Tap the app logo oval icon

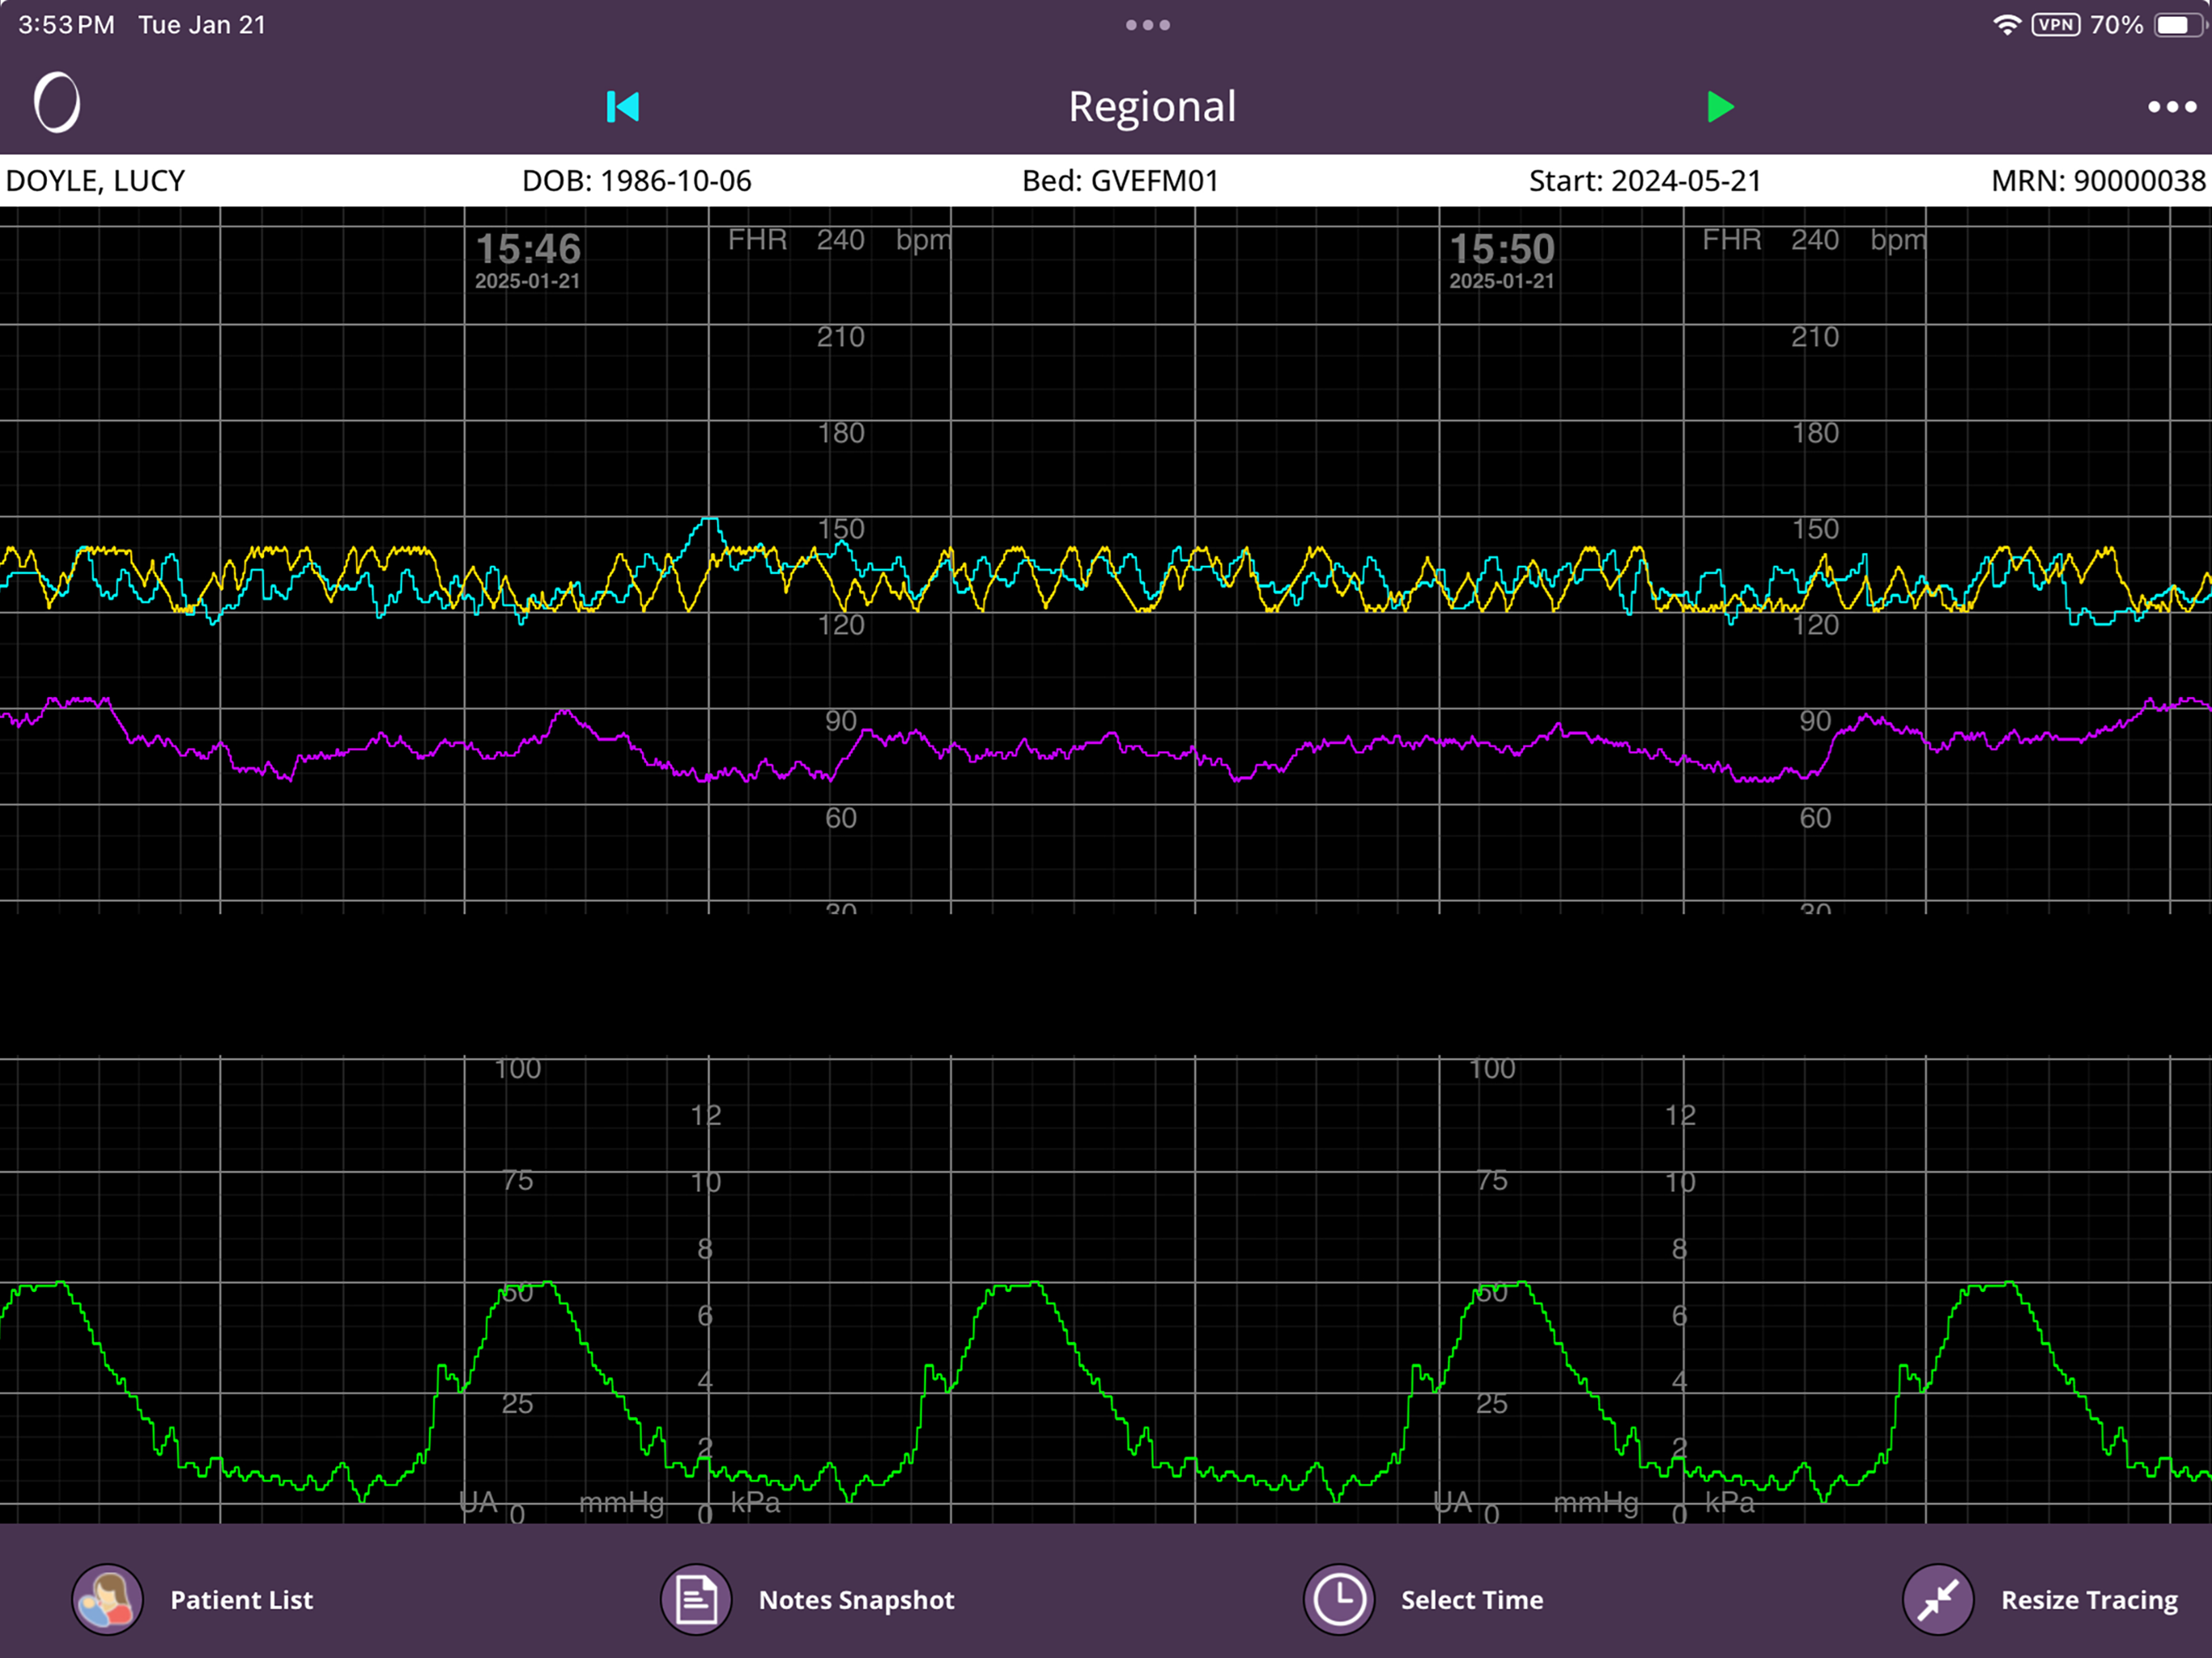(57, 103)
